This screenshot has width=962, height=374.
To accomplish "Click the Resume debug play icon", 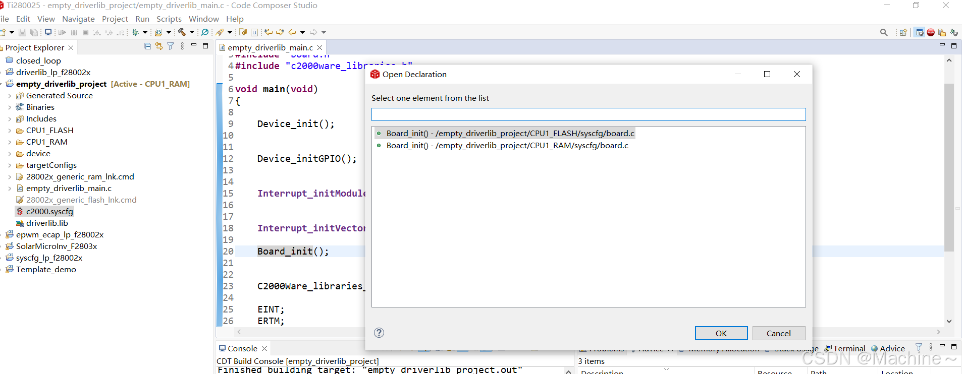I will tap(62, 32).
